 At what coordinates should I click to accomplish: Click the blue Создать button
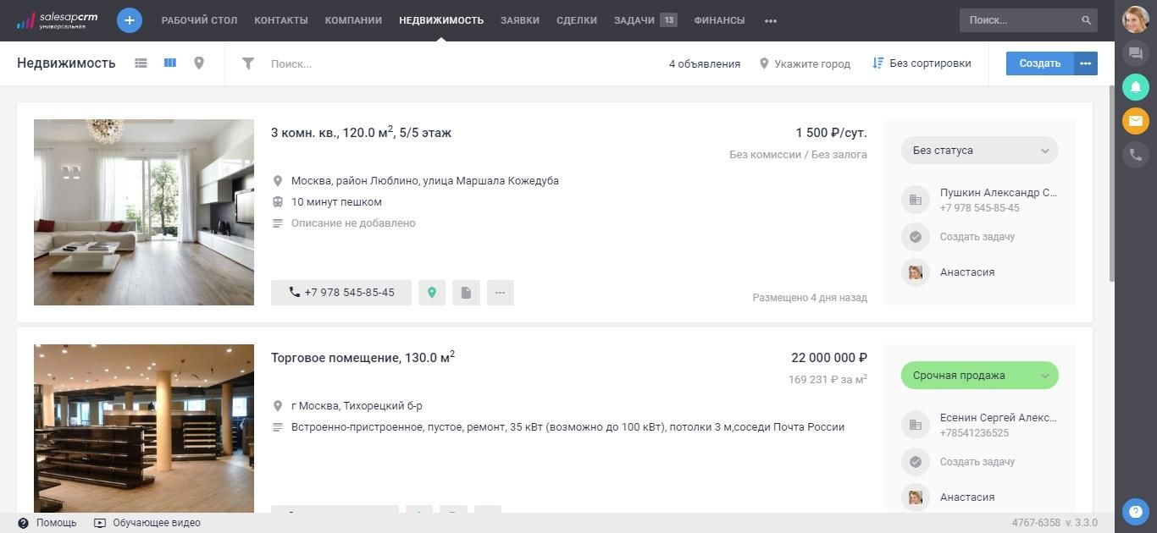click(1039, 63)
